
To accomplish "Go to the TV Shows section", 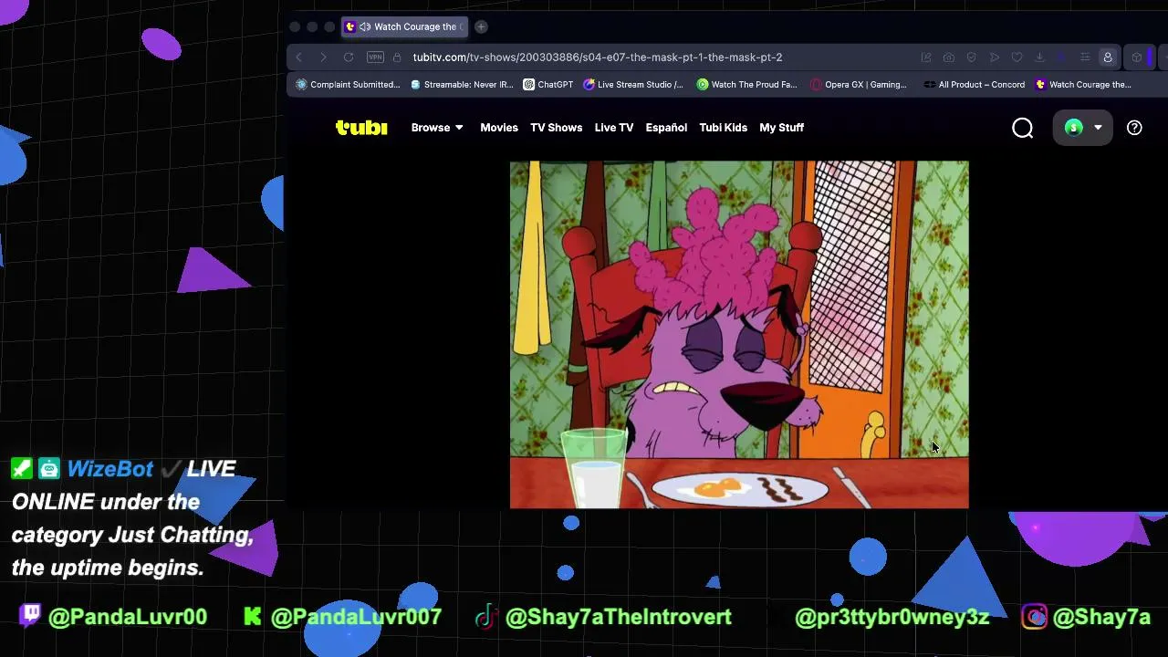I will 557,128.
